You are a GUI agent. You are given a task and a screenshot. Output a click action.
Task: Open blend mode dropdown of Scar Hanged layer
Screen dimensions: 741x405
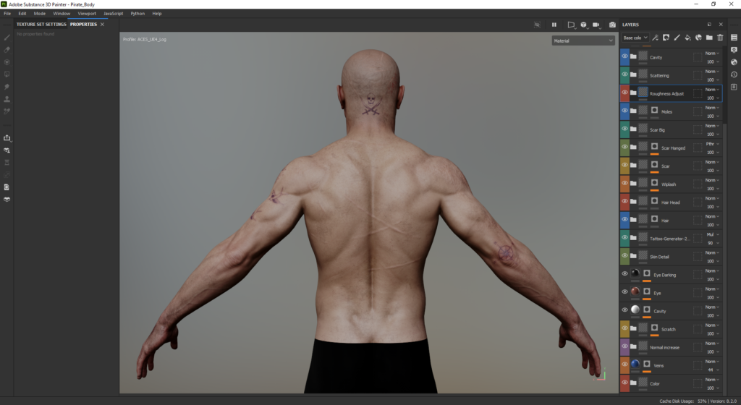click(x=712, y=144)
